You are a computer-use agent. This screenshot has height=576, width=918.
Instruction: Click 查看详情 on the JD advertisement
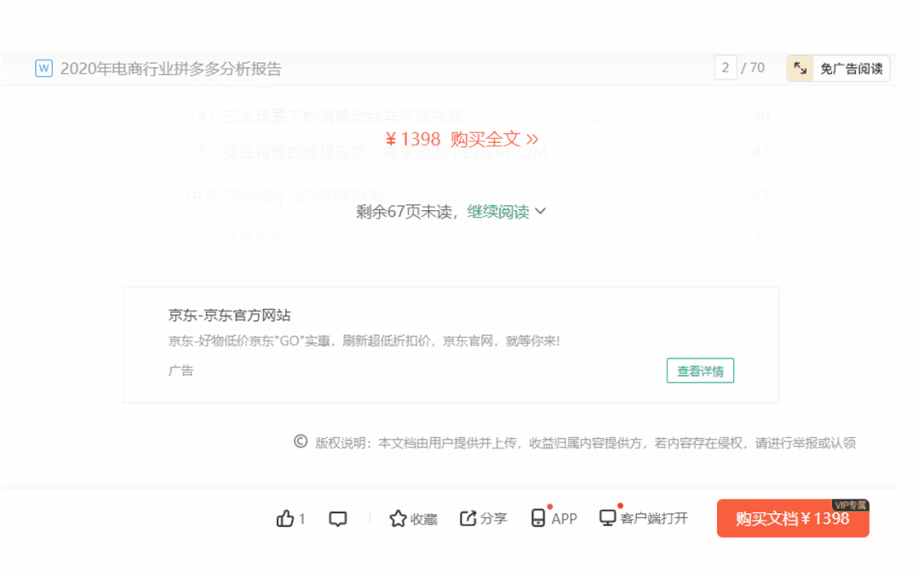coord(700,371)
